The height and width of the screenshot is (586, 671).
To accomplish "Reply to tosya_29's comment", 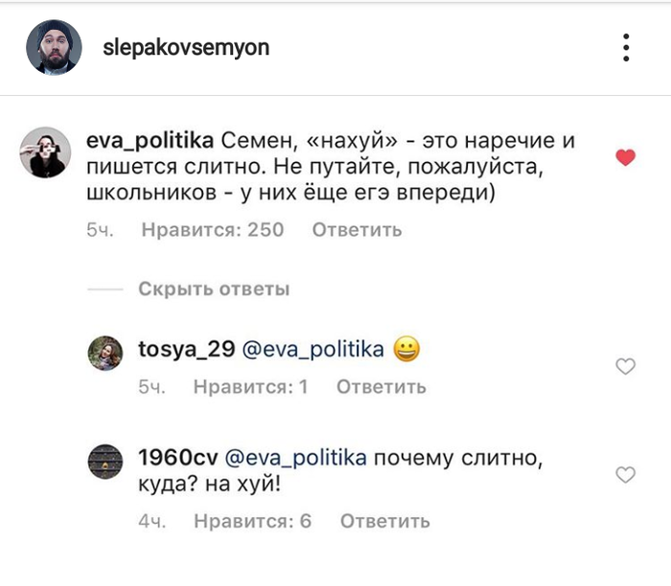I will [382, 387].
